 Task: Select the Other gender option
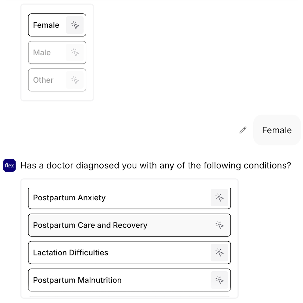pos(57,80)
